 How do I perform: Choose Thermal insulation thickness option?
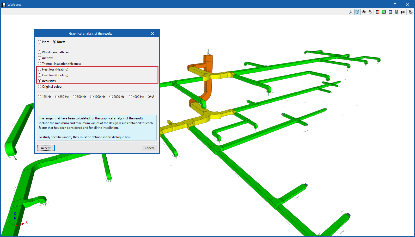59,64
